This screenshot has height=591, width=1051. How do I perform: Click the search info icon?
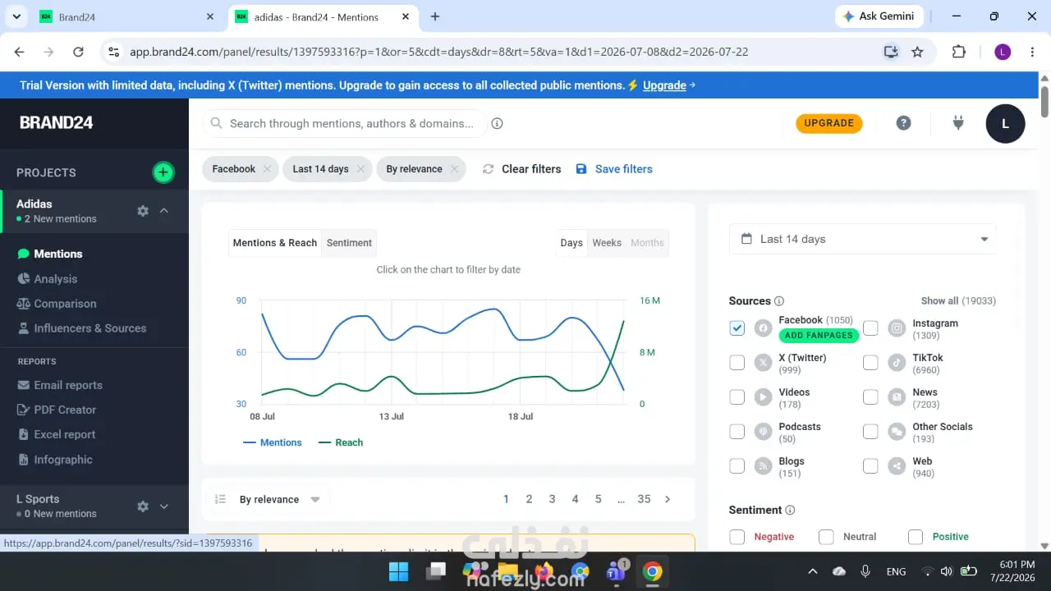497,124
